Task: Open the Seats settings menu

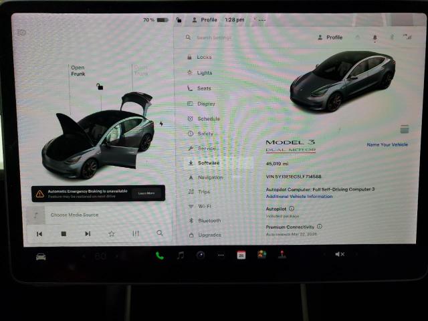Action: pyautogui.click(x=199, y=88)
